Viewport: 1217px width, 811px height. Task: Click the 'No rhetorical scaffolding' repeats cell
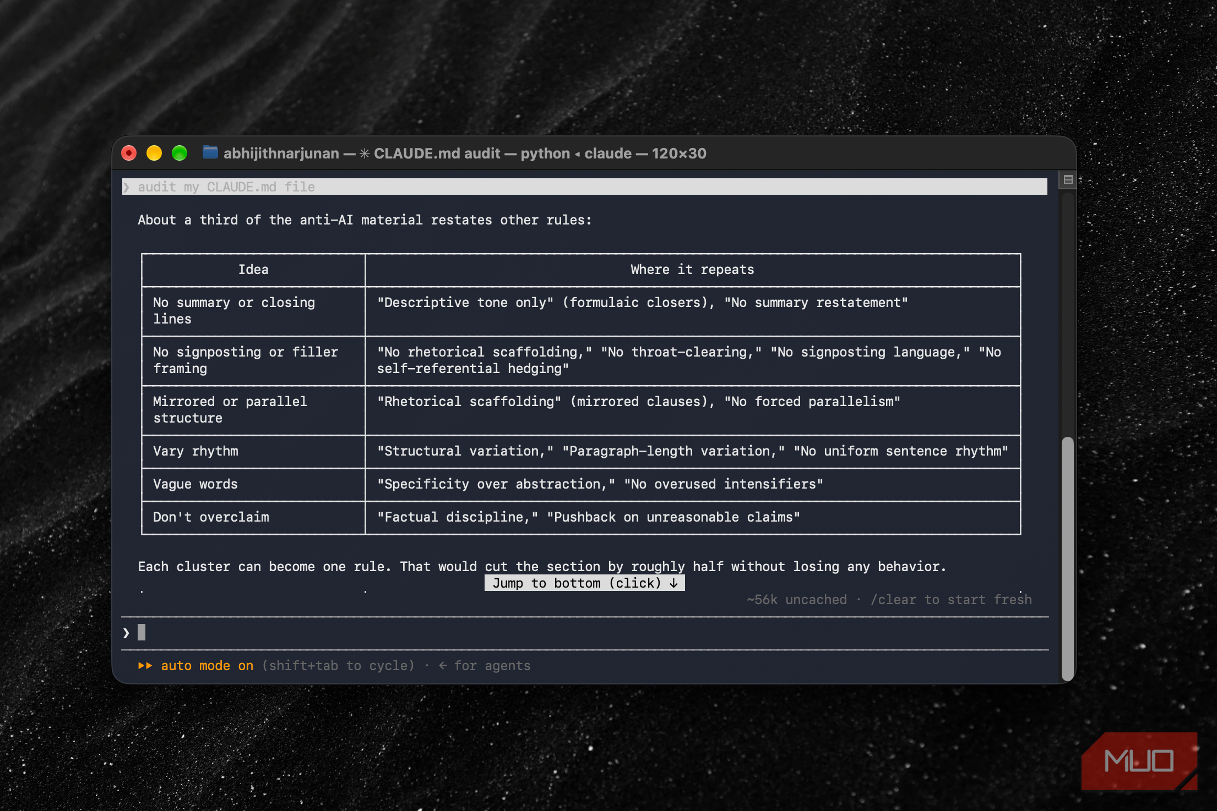(693, 360)
